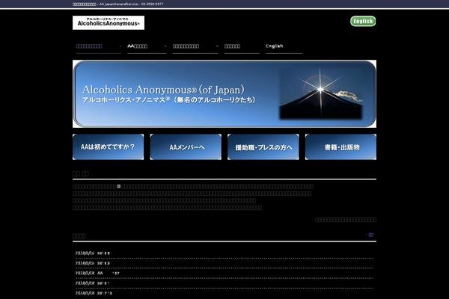Go to the AAメンバーへ page
Screen dimensions: 449x299
pos(186,147)
